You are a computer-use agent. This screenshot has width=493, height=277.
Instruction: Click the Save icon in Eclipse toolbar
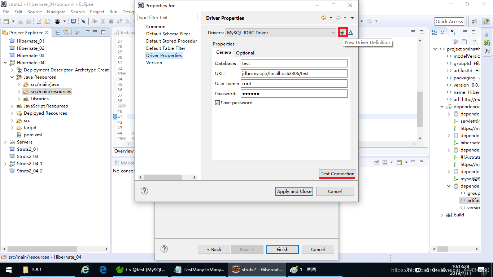[x=20, y=21]
